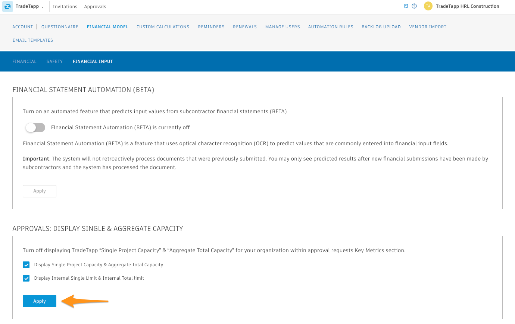Click 'Financial Statement Automation (BETA) is currently off' label
Viewport: 515px width, 324px height.
(x=120, y=127)
